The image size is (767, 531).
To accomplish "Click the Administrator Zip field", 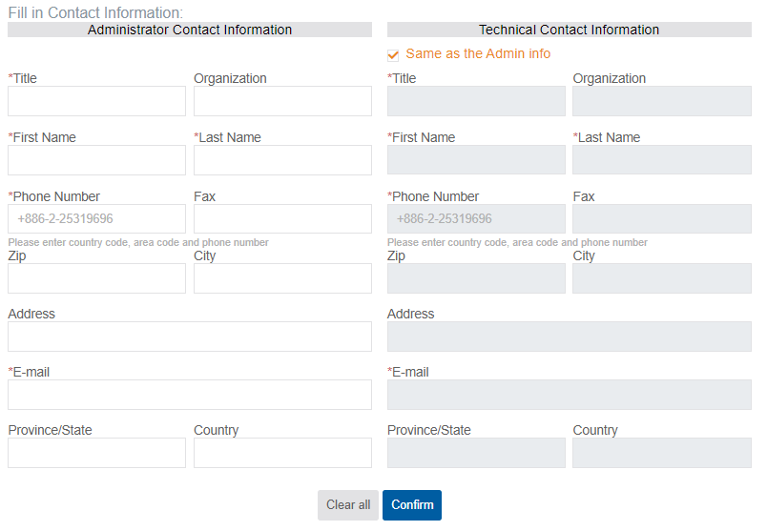I will (x=97, y=278).
